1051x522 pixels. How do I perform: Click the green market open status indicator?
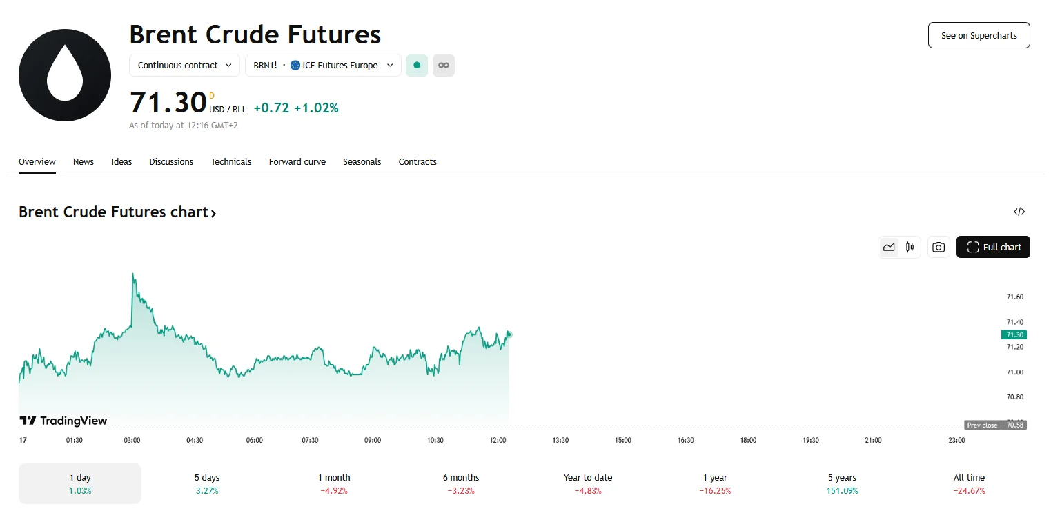[x=417, y=66]
